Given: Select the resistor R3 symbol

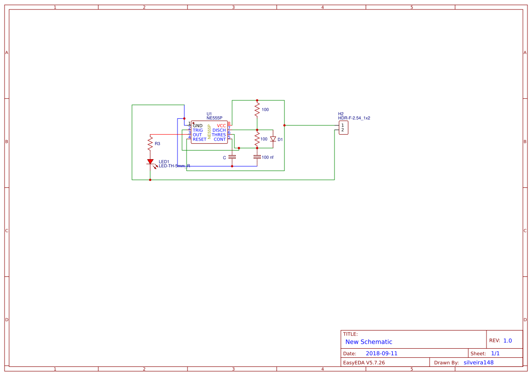Looking at the screenshot, I should 149,142.
